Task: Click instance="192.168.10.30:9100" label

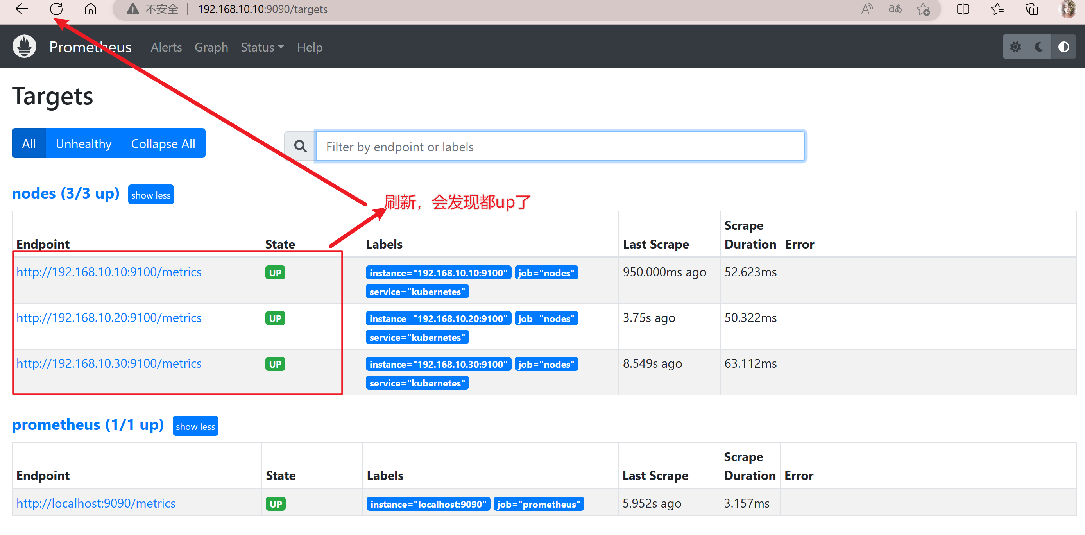Action: point(439,364)
